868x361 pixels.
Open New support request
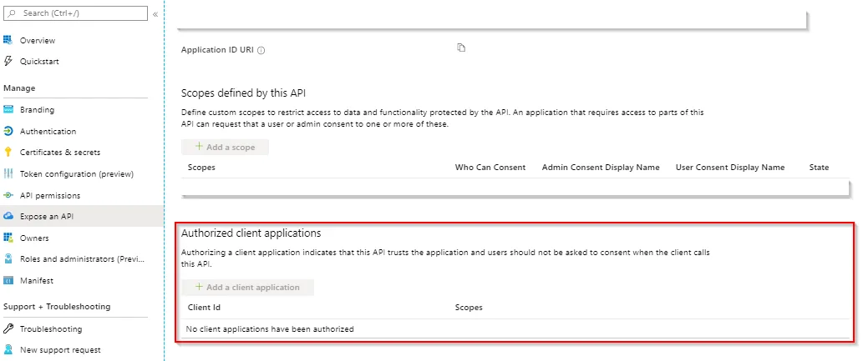(x=60, y=349)
